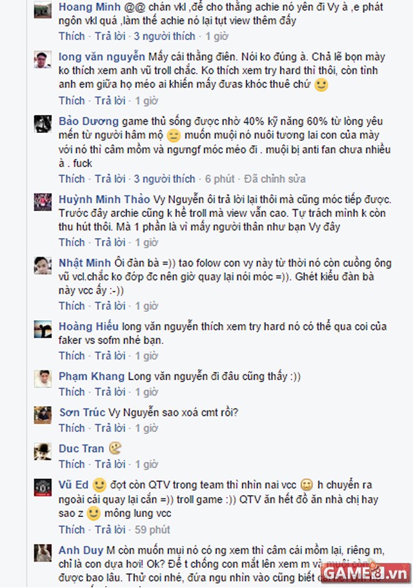Open Duc Tran's avatar image
413x588 pixels.
pyautogui.click(x=43, y=452)
